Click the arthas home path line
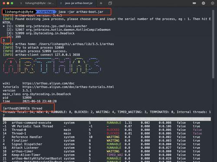The width and height of the screenshot is (217, 162). pos(58,44)
